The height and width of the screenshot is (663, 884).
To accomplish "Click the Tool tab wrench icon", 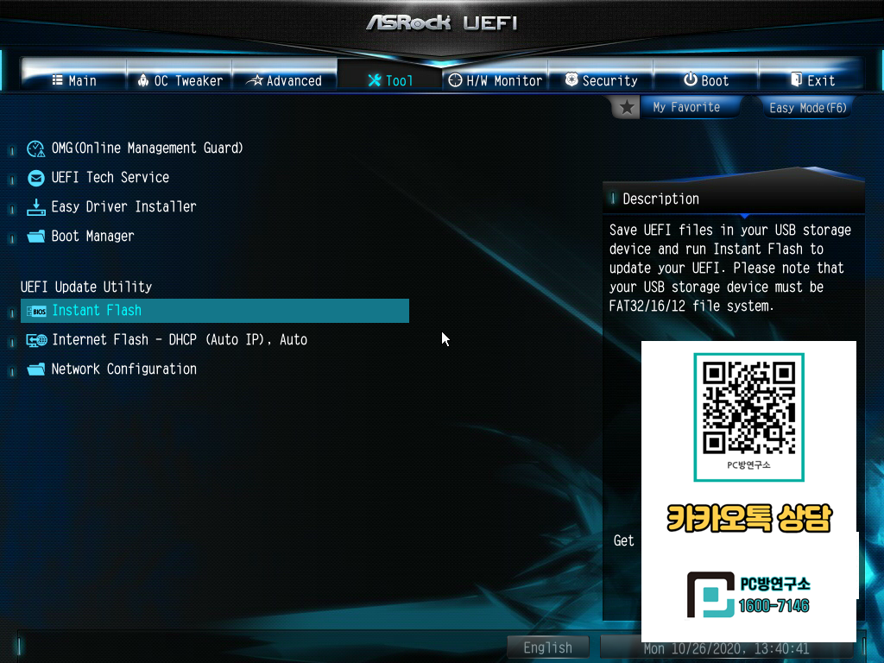I will click(x=375, y=80).
